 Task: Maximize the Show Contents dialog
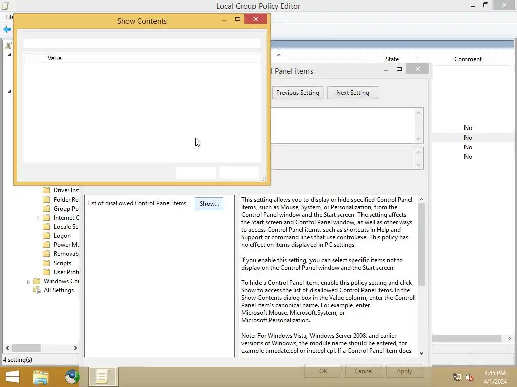[x=238, y=19]
